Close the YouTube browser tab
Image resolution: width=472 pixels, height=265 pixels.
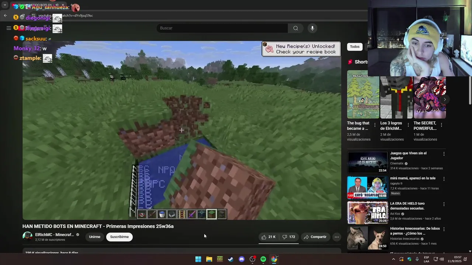(x=63, y=5)
